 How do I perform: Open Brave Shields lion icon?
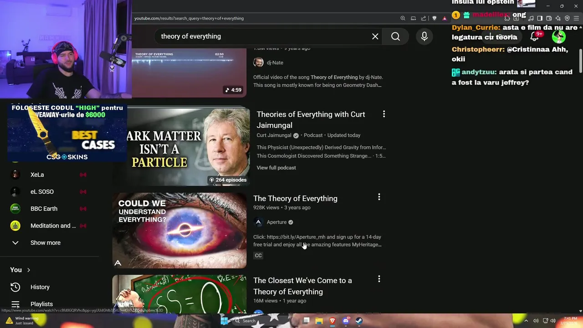[435, 18]
